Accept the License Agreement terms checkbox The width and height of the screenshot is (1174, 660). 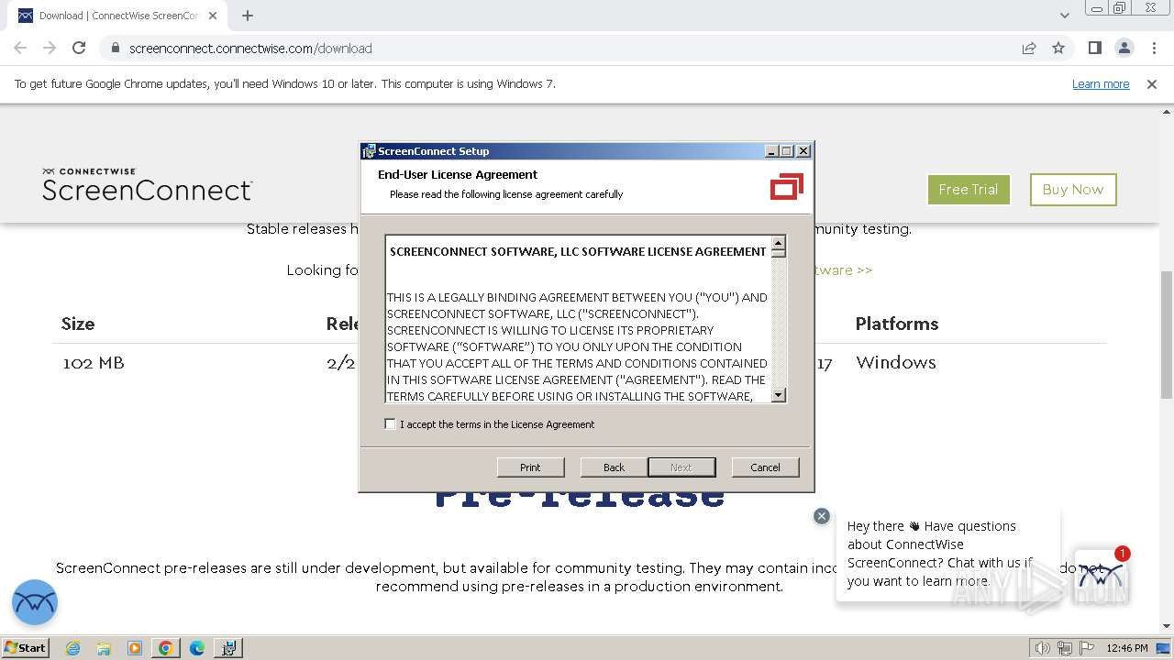[x=391, y=424]
